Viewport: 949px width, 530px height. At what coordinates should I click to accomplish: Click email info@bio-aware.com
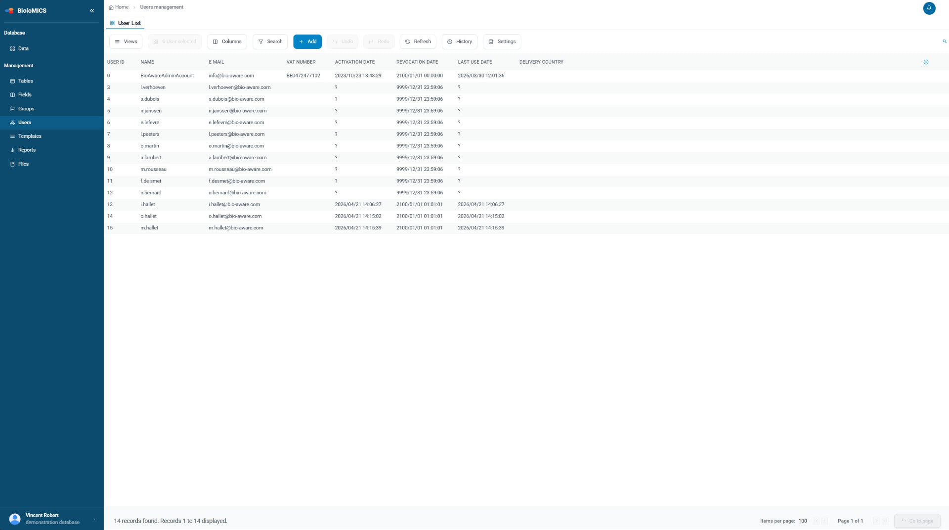coord(231,76)
